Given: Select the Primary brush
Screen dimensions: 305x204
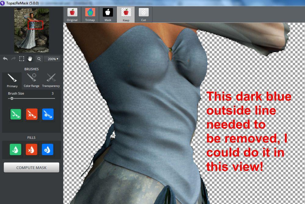Looking at the screenshot, I should click(x=12, y=81).
